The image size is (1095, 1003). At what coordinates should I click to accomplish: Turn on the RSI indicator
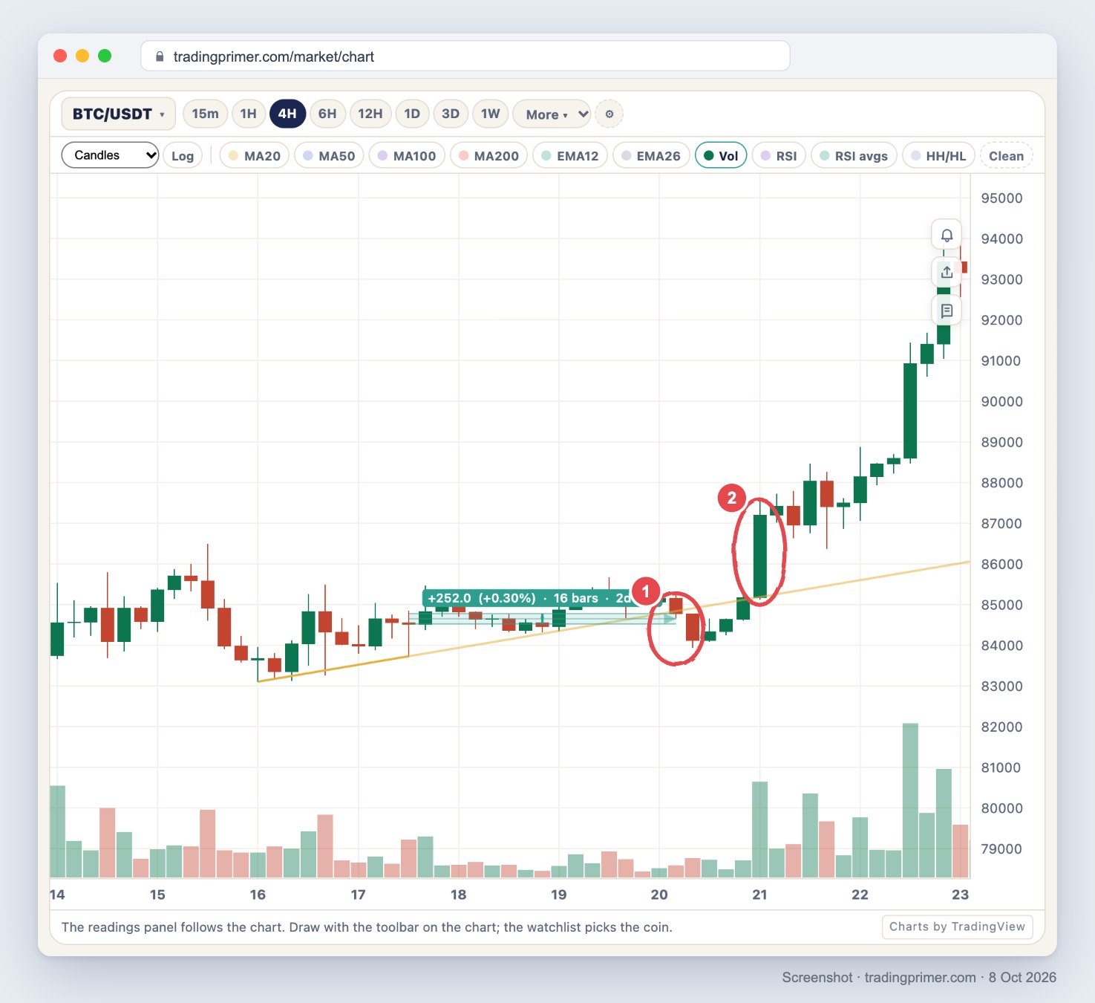pos(779,156)
